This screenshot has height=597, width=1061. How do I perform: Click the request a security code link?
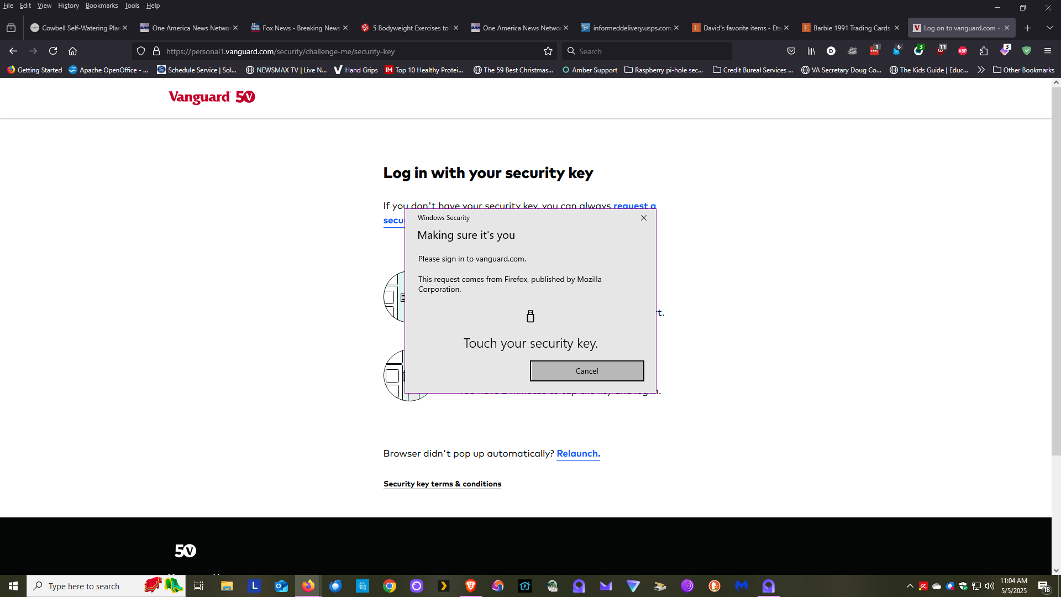(x=634, y=206)
